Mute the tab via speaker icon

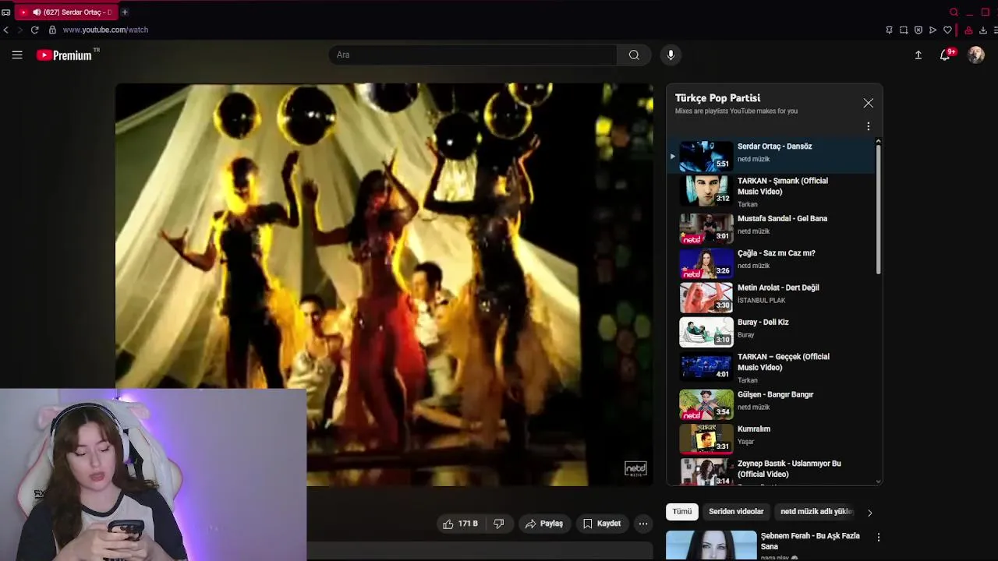tap(37, 12)
